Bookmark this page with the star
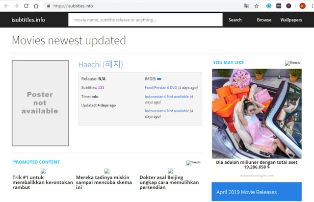This screenshot has height=202, width=314. click(257, 6)
